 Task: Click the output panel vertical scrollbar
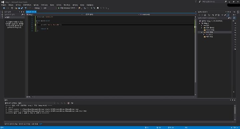point(235,112)
